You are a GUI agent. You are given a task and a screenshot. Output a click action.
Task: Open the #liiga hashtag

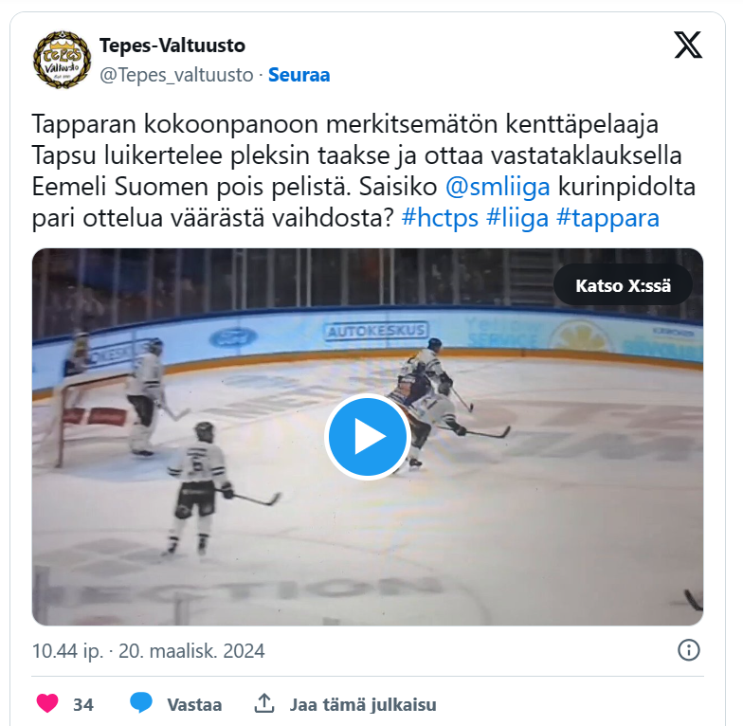pyautogui.click(x=517, y=218)
